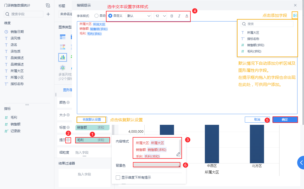This screenshot has width=304, height=189.
Task: Click the 销售日期 dimension field
Action: coord(17,32)
